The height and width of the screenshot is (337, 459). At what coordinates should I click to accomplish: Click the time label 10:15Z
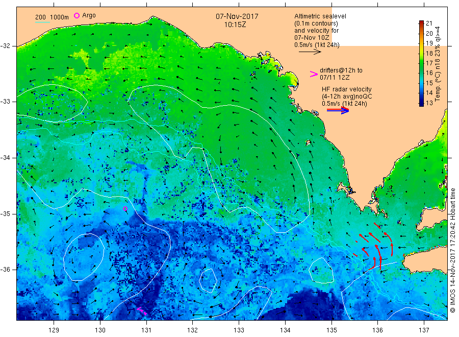tap(235, 25)
